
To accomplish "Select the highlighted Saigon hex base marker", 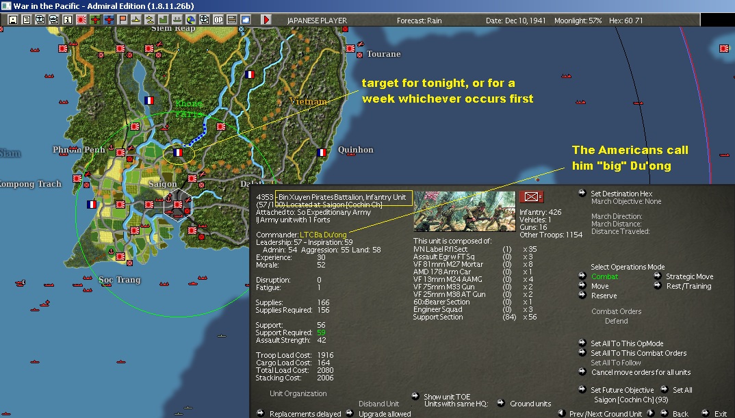I will pyautogui.click(x=178, y=205).
